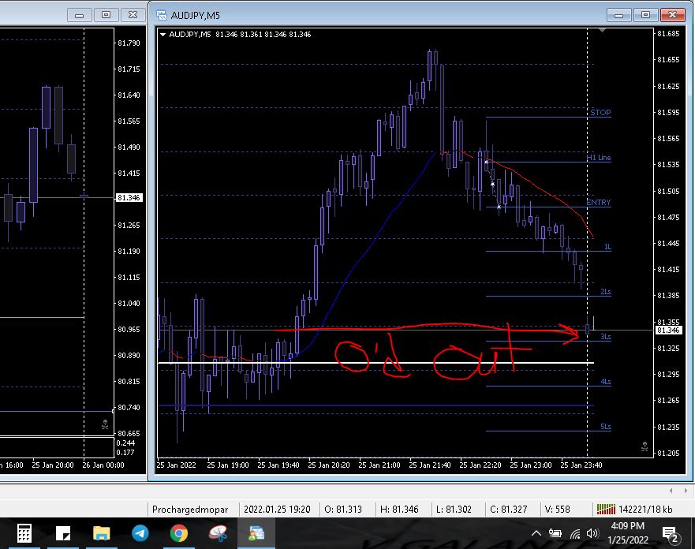The image size is (695, 549).
Task: Click the 142221/18 kb traffic indicator
Action: click(x=645, y=510)
